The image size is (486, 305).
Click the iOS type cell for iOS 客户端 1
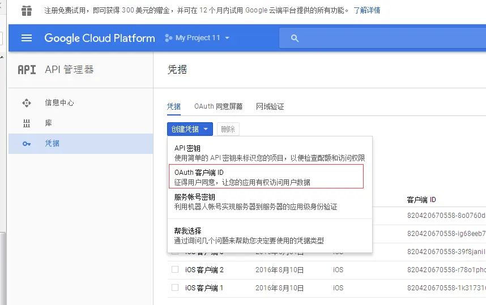(x=338, y=288)
